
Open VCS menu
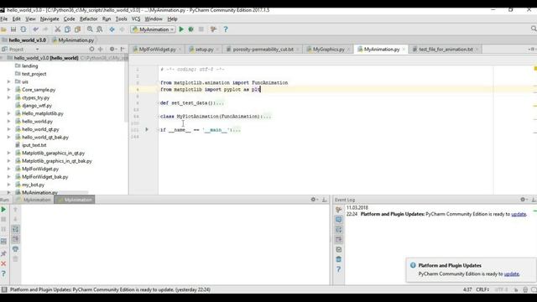point(136,18)
